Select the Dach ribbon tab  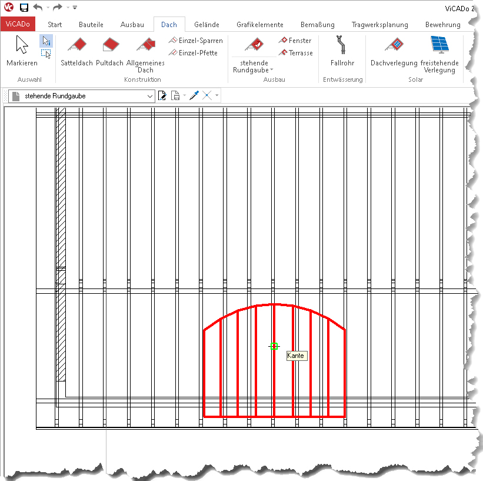169,25
